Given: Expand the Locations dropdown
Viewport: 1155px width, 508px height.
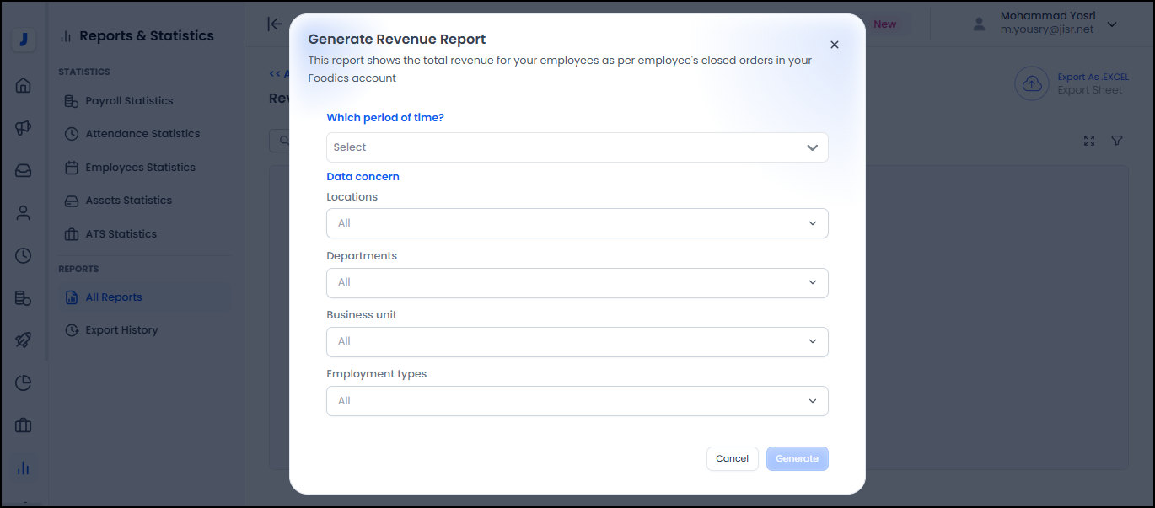Looking at the screenshot, I should (577, 223).
